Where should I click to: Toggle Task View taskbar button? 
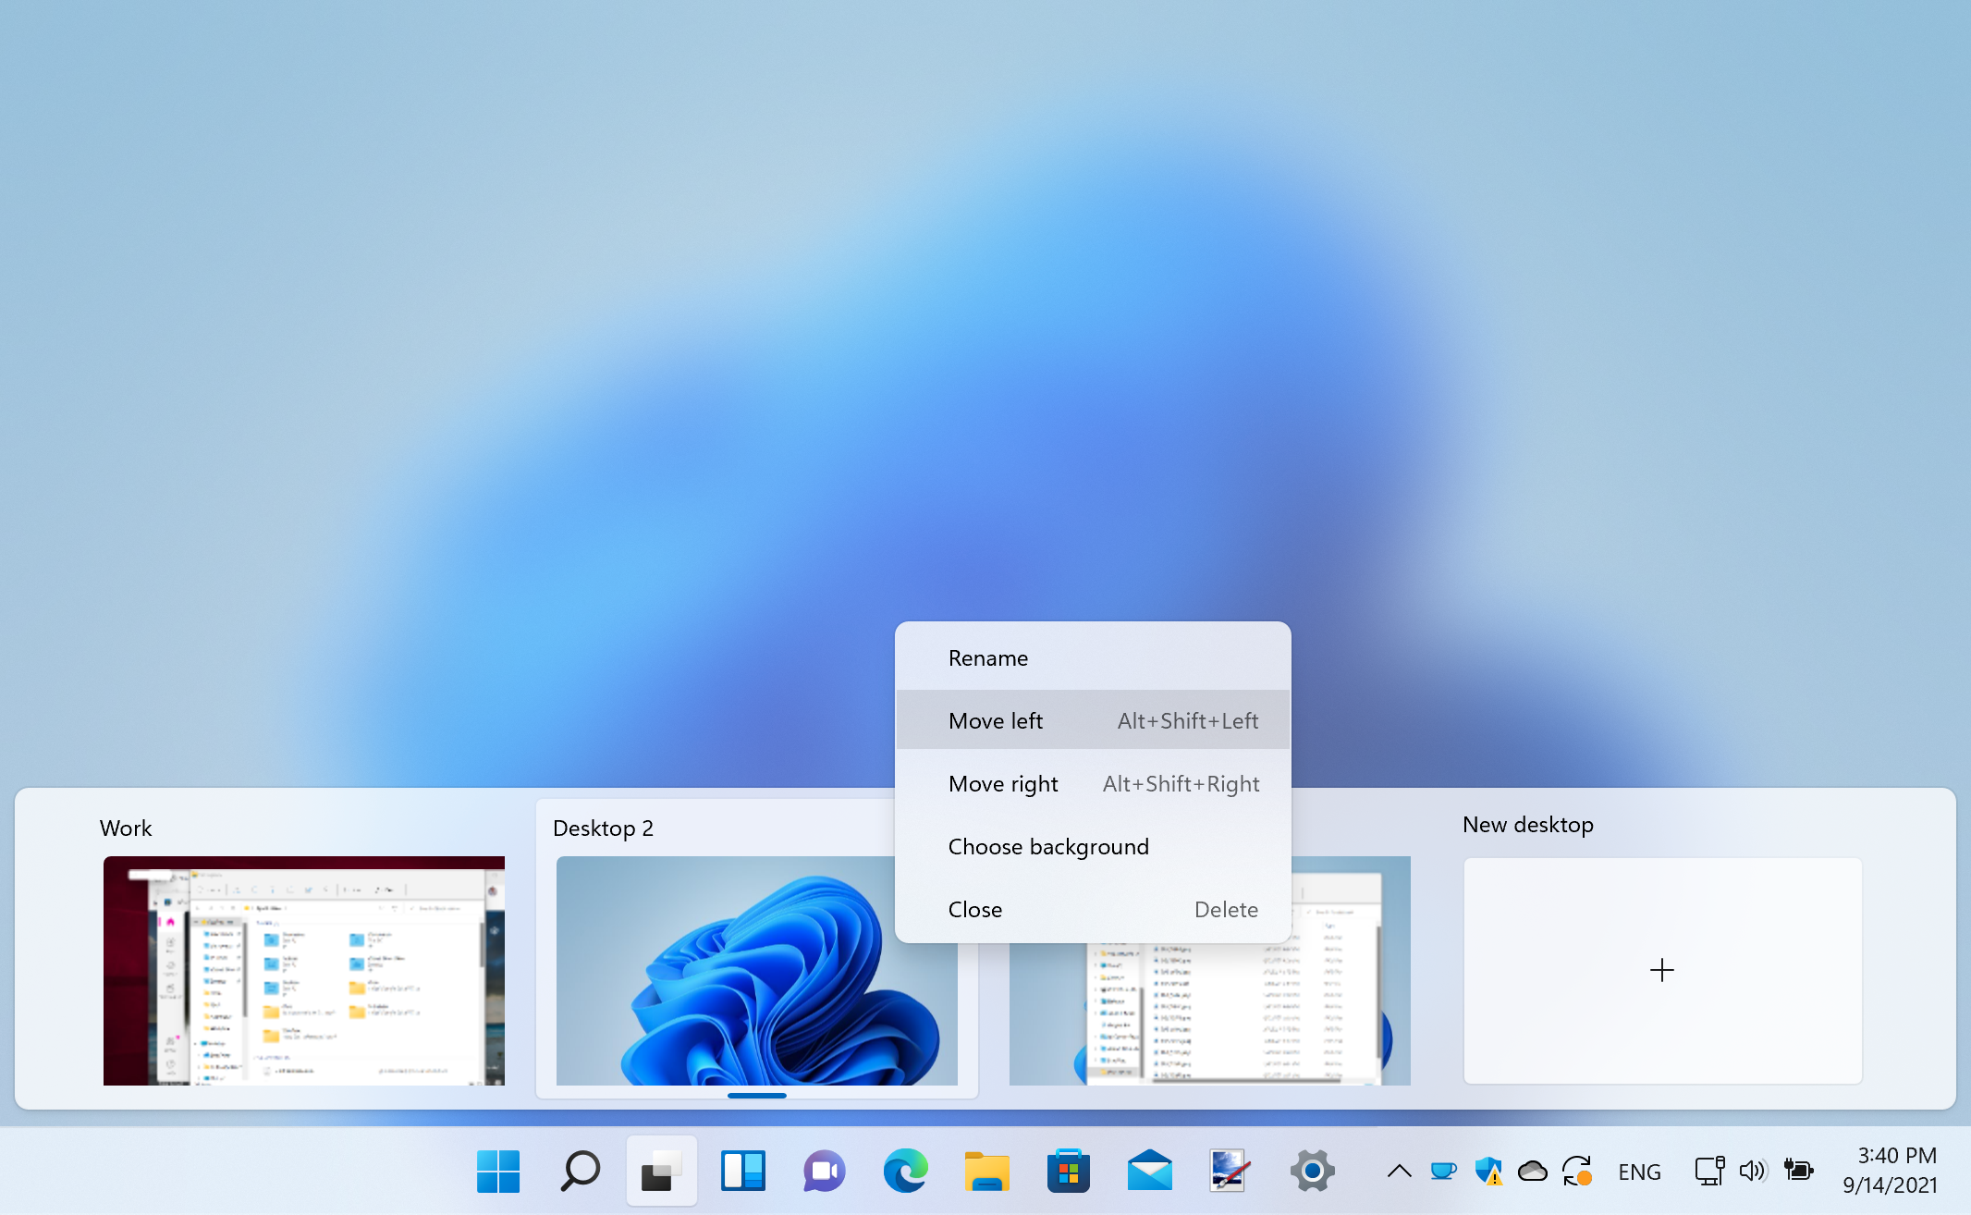click(661, 1171)
